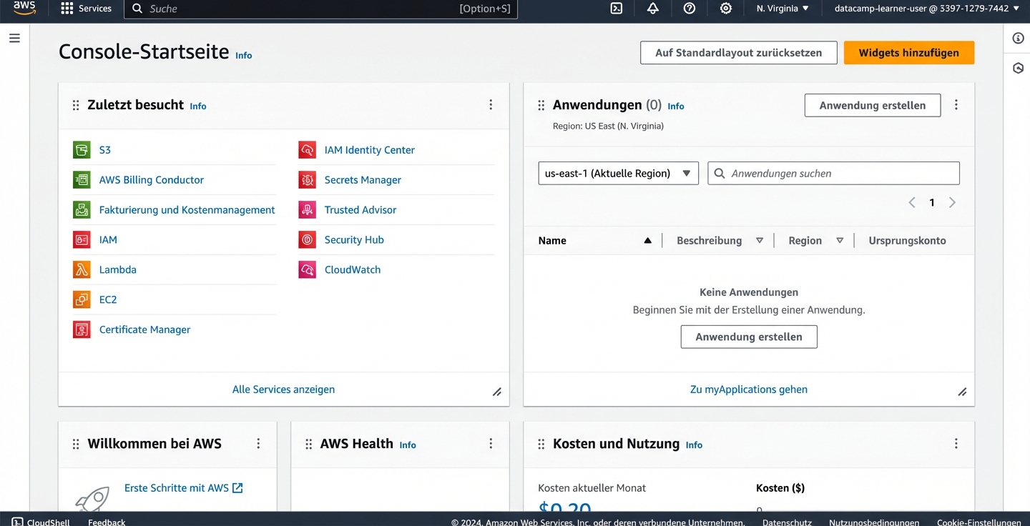This screenshot has height=526, width=1030.
Task: Click the CloudWatch service icon
Action: [x=307, y=269]
